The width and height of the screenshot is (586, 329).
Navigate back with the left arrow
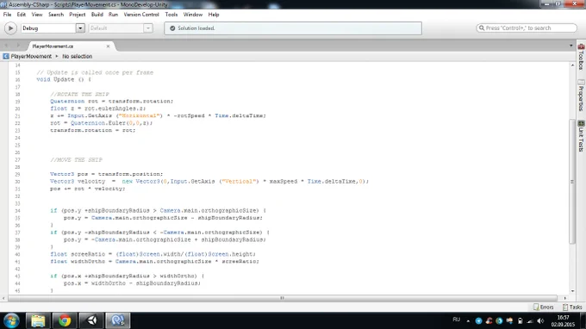(6, 46)
